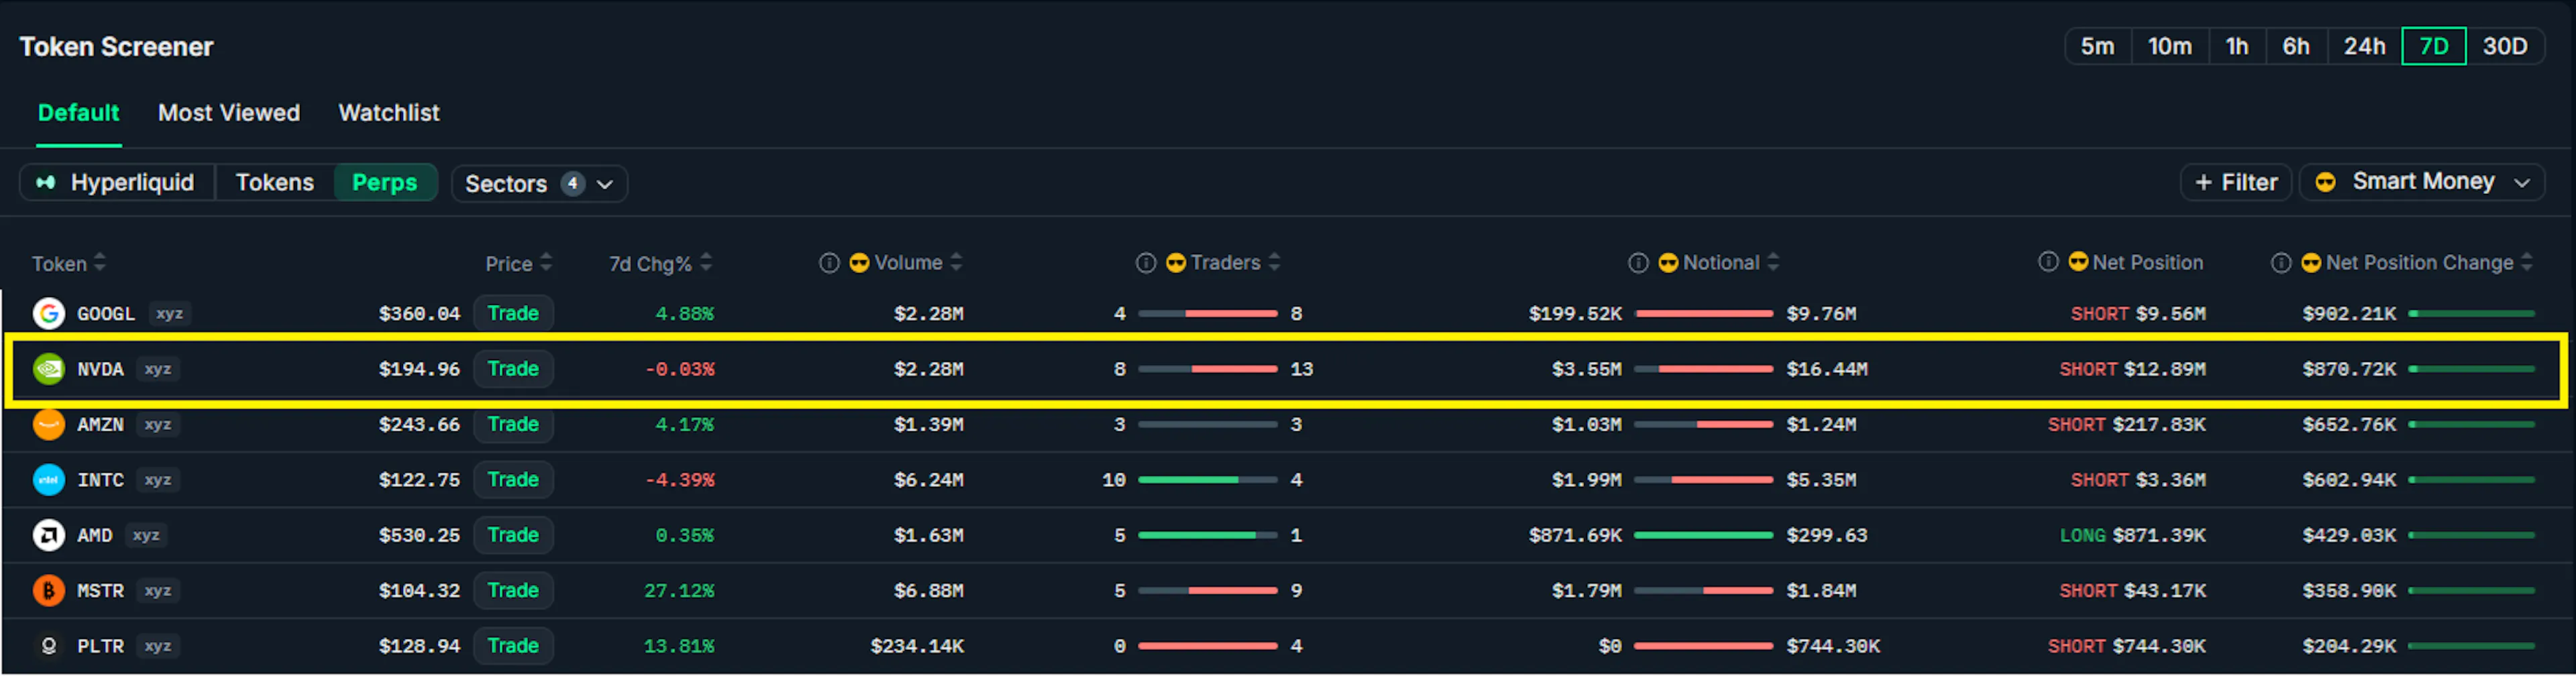Click the smart money emoji beside Traders

coord(1176,263)
